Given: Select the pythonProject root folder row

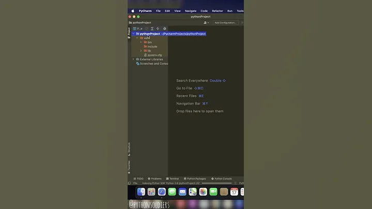Looking at the screenshot, I should [168, 34].
